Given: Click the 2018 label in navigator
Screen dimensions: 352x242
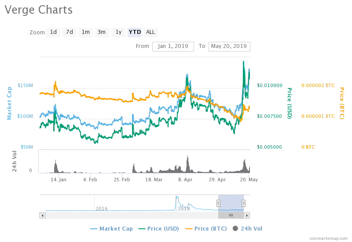Looking at the screenshot, I should point(184,209).
